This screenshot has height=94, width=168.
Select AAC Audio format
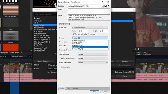(x=38, y=21)
